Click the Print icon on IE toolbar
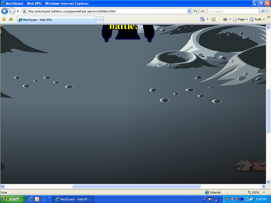271x203 pixels. point(224,19)
